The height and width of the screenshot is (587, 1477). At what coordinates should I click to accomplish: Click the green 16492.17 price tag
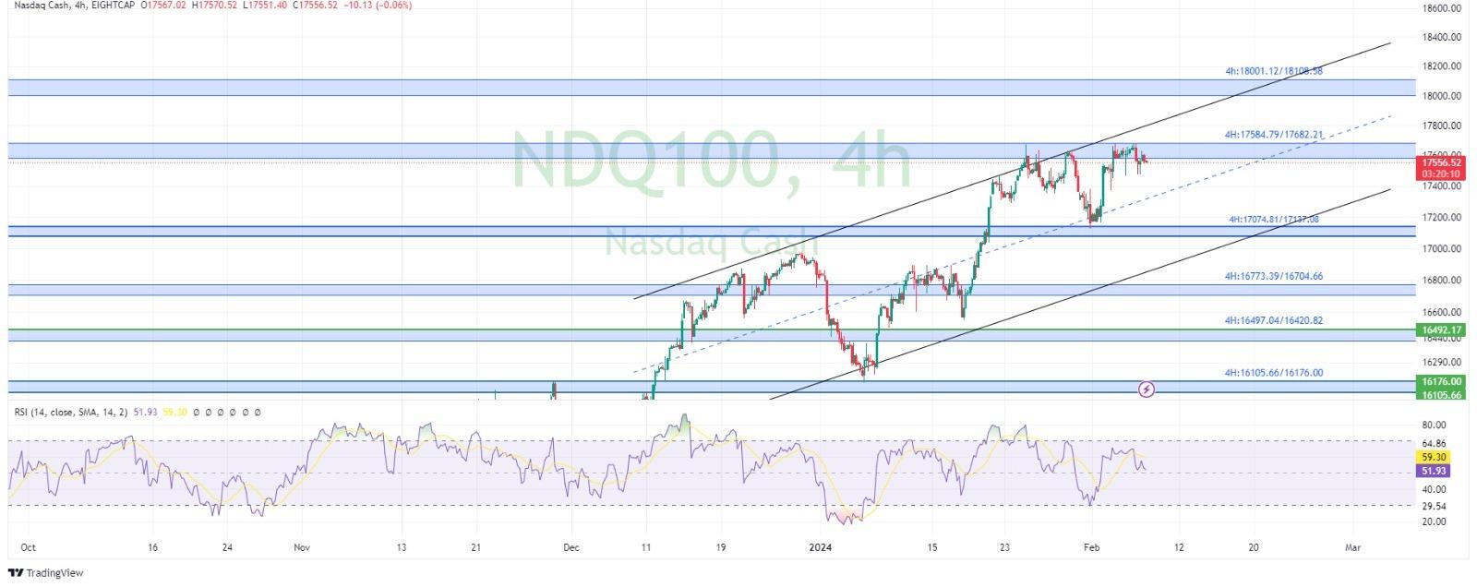pyautogui.click(x=1441, y=329)
